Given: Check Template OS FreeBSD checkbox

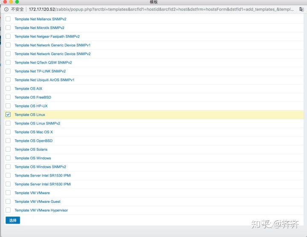Looking at the screenshot, I should (8, 97).
